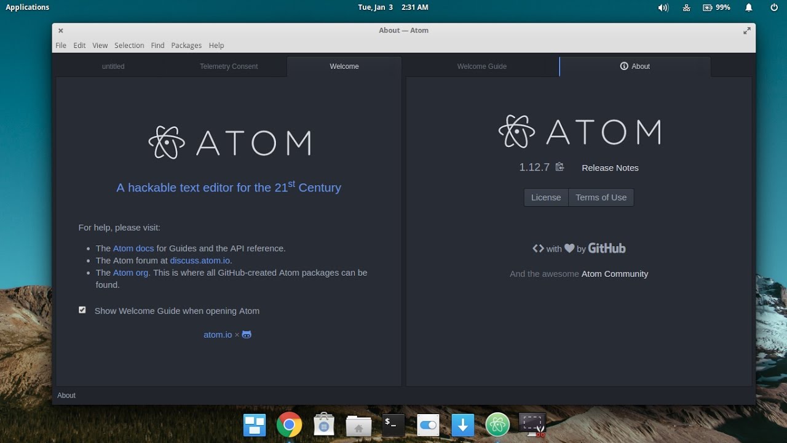Screen dimensions: 787x443
Task: Switch to the Welcome Guide tab
Action: click(x=482, y=66)
